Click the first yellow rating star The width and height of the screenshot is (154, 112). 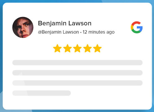click(x=57, y=48)
